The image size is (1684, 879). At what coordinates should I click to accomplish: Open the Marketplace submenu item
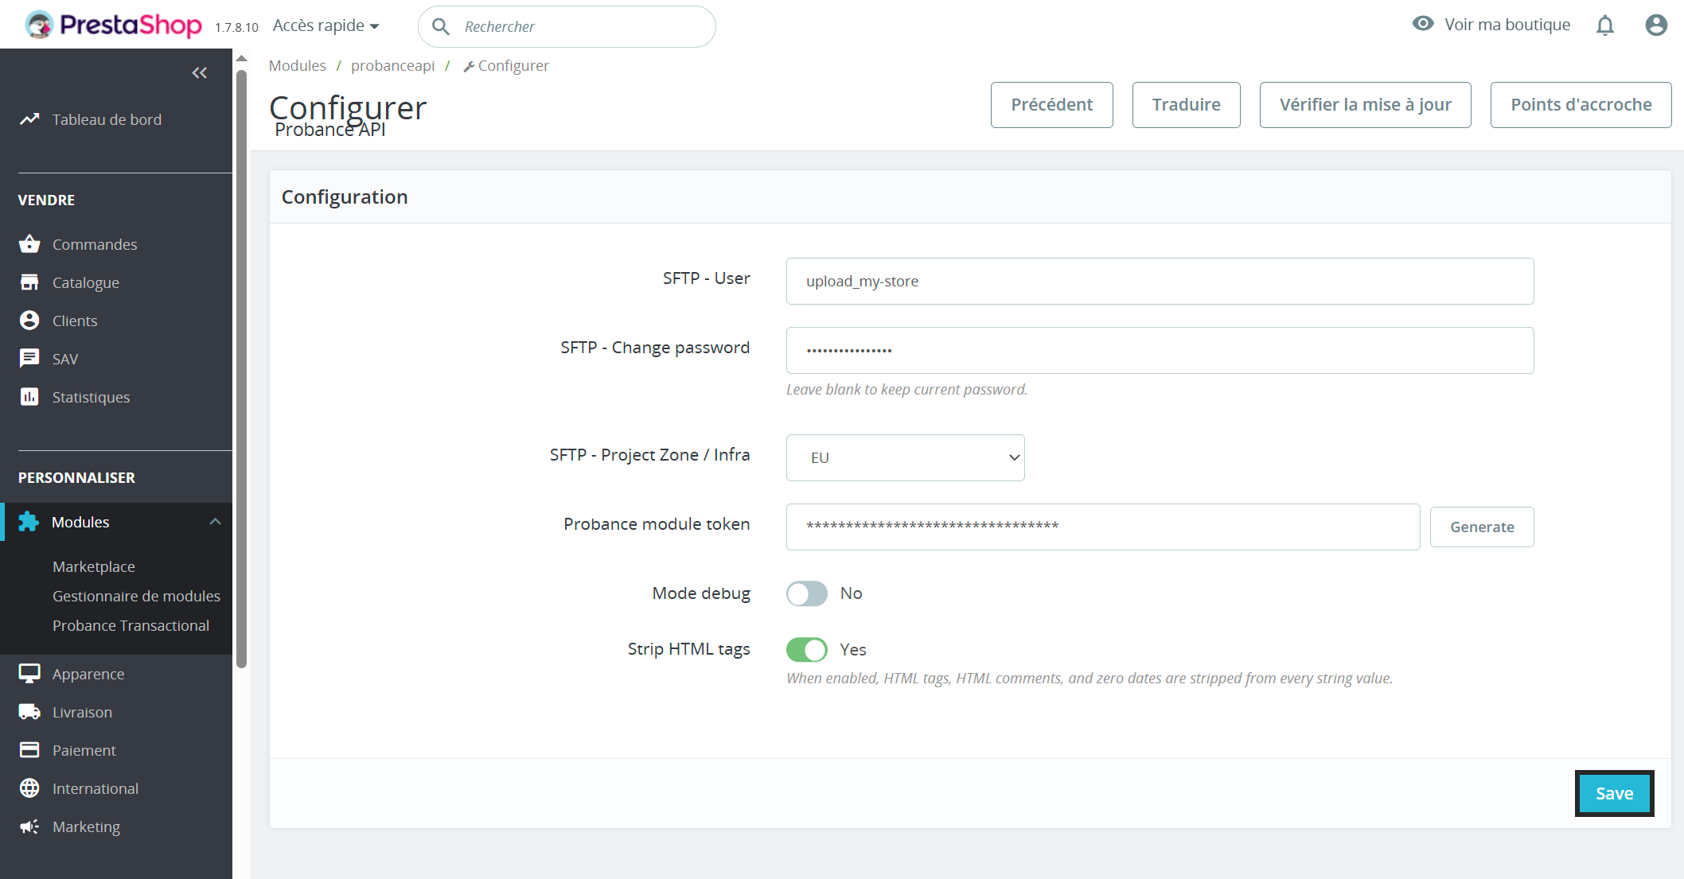[x=94, y=566]
